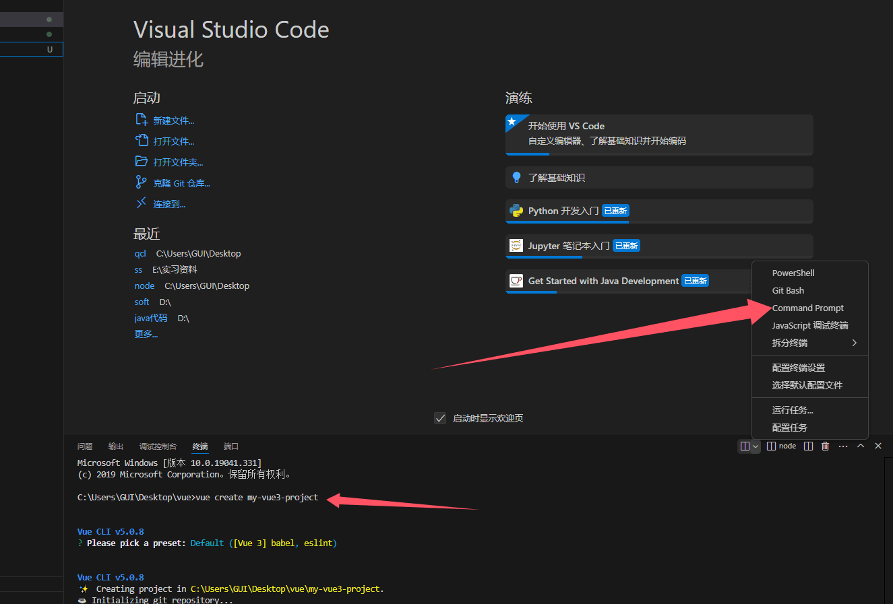893x604 pixels.
Task: Expand the 拆分终端 submenu
Action: (x=810, y=343)
